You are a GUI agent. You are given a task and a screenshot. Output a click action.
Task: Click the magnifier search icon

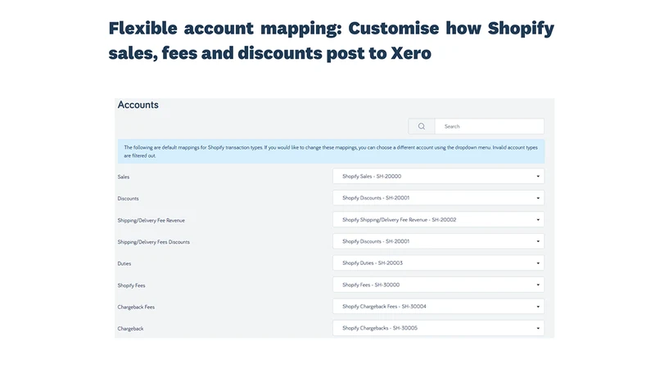tap(422, 127)
